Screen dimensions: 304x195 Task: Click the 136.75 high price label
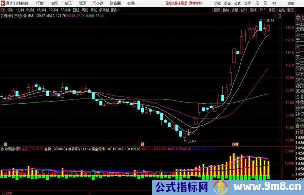click(269, 21)
